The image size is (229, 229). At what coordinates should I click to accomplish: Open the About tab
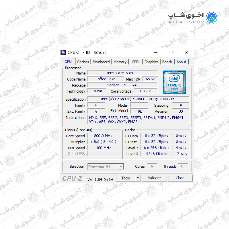point(181,62)
